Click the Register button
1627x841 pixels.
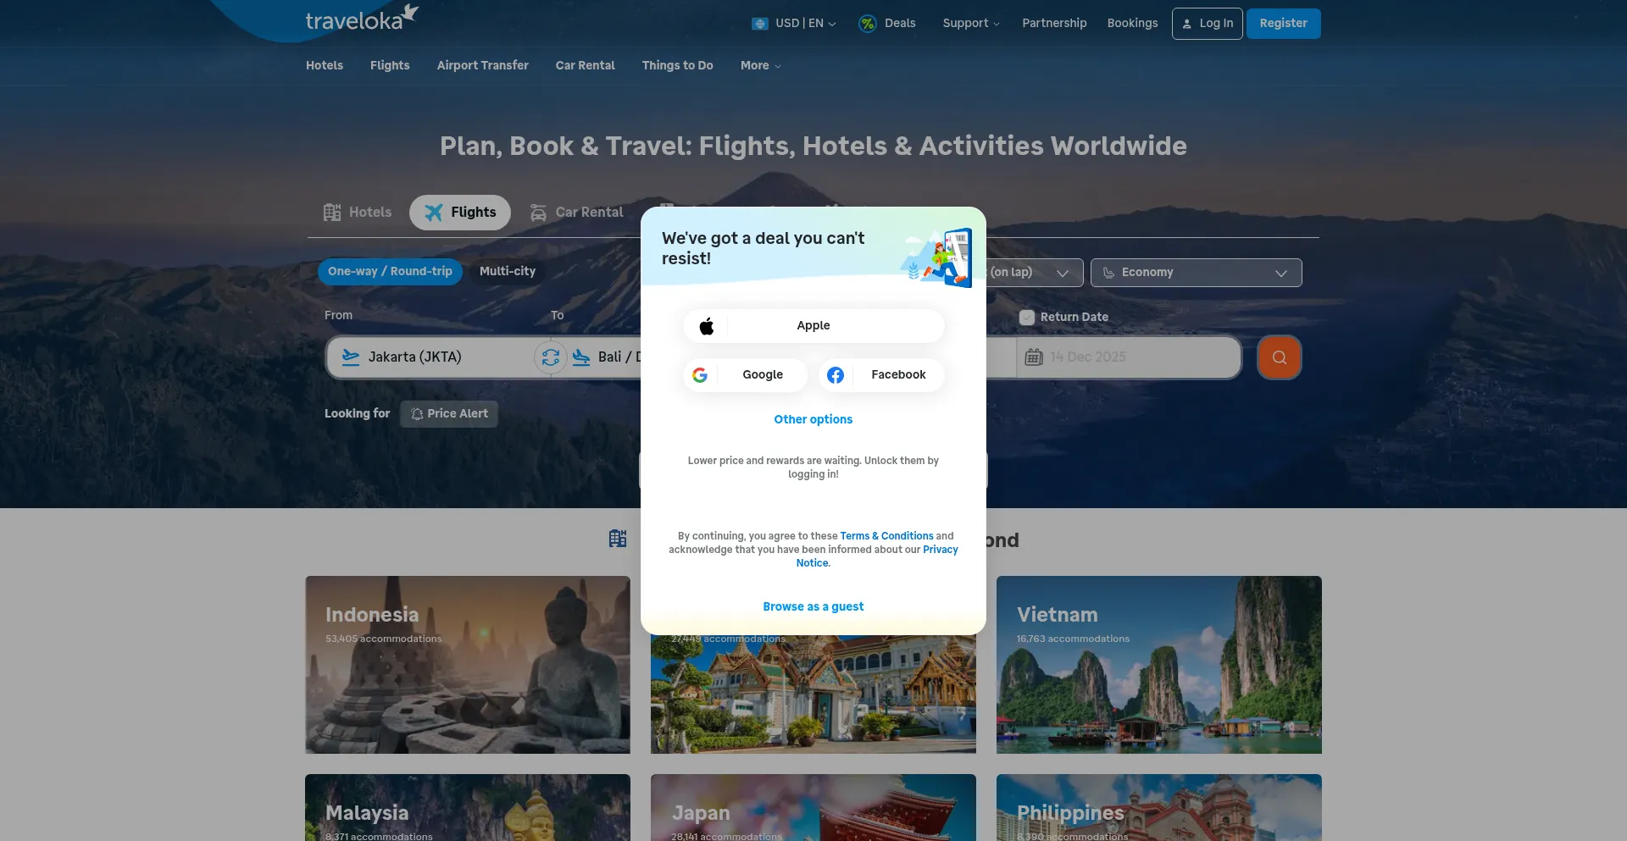[1283, 23]
